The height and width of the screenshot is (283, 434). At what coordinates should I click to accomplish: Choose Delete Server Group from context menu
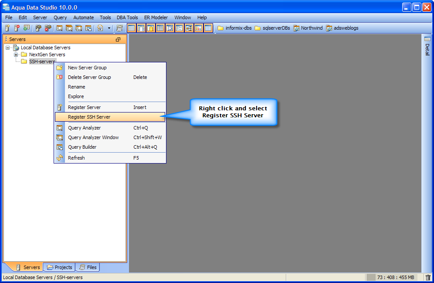110,77
